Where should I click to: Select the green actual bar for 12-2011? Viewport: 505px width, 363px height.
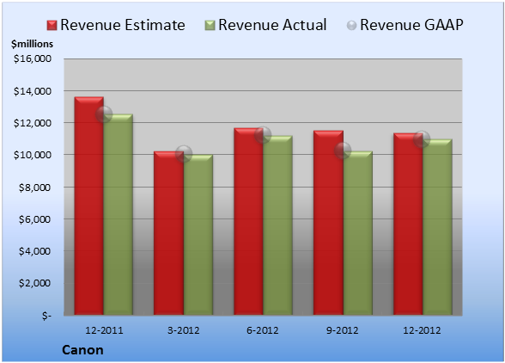119,214
